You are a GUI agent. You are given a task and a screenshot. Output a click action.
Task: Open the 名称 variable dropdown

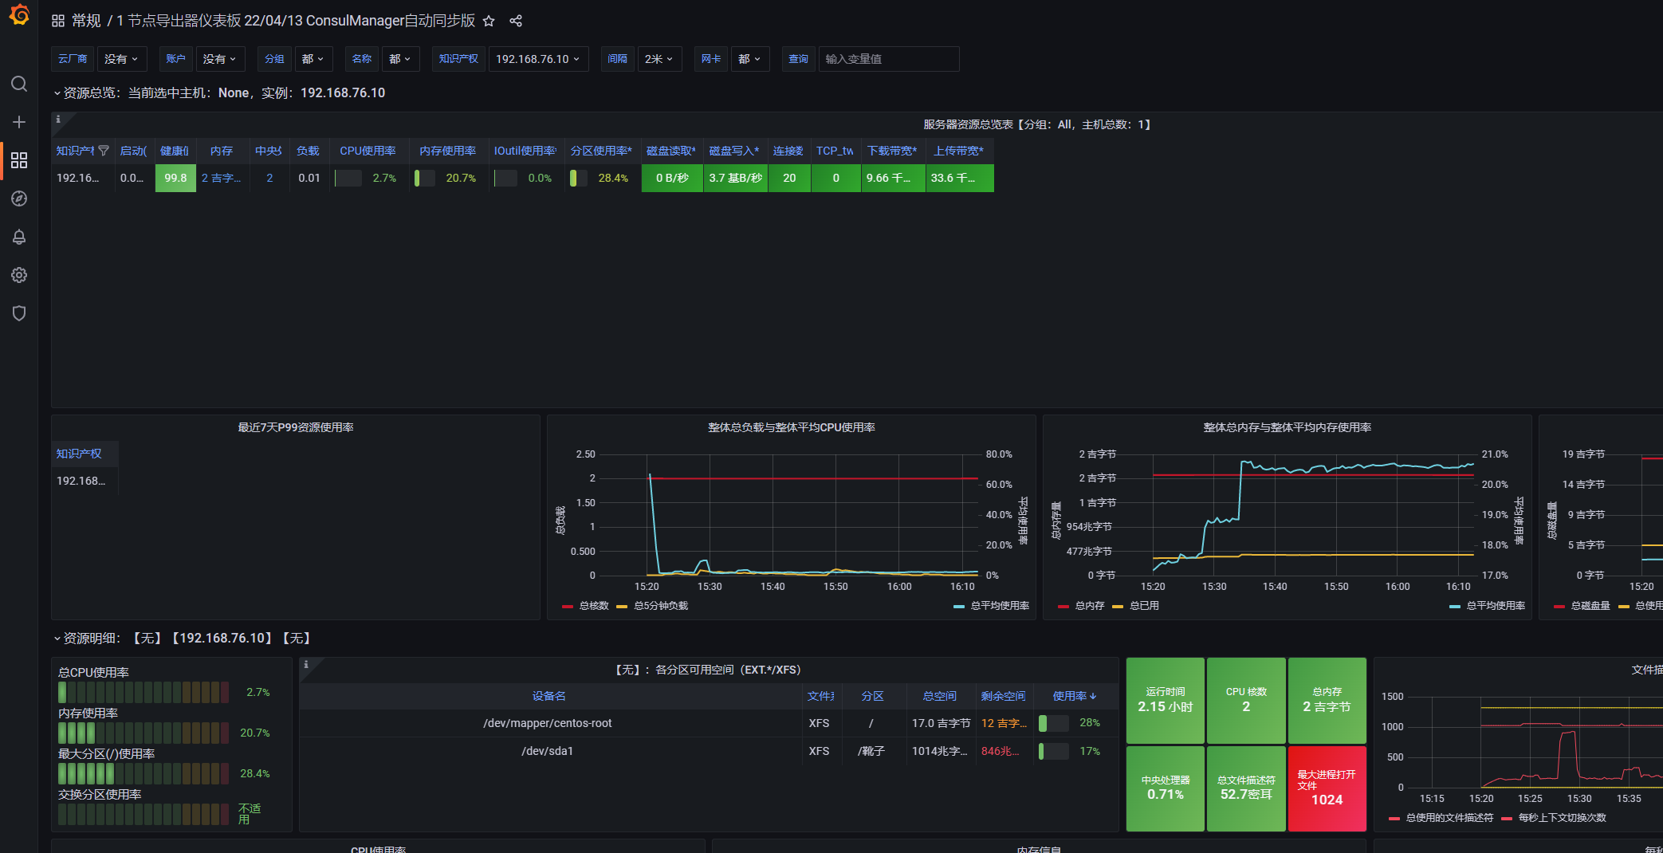click(x=400, y=59)
